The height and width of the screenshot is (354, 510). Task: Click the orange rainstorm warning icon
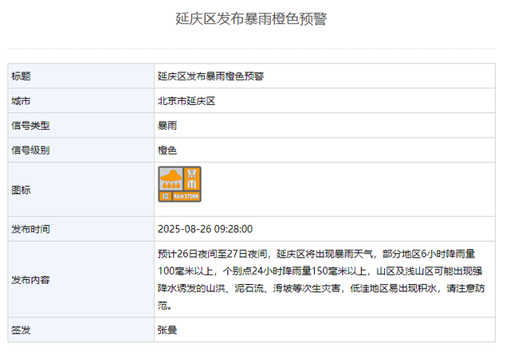tap(179, 184)
